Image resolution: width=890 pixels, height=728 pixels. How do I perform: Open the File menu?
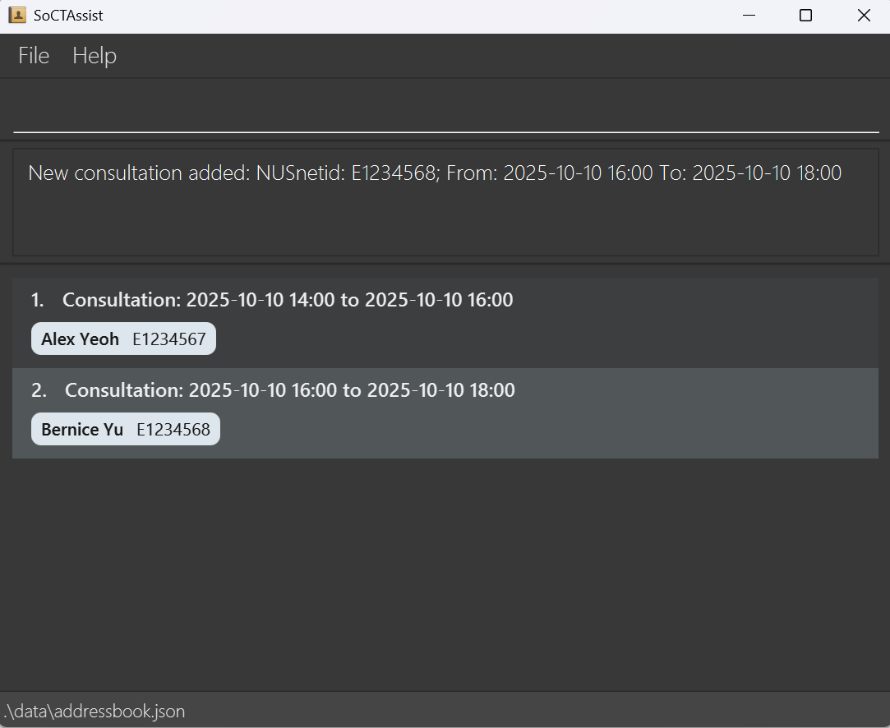(x=34, y=55)
